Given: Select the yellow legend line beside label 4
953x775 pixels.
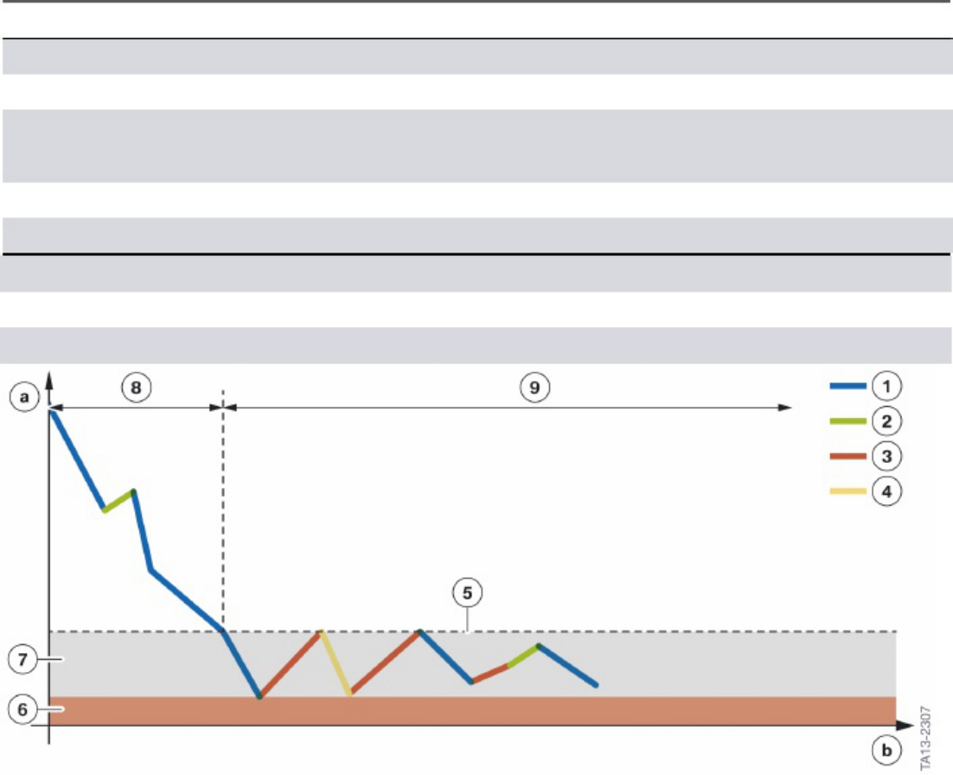Looking at the screenshot, I should click(847, 491).
